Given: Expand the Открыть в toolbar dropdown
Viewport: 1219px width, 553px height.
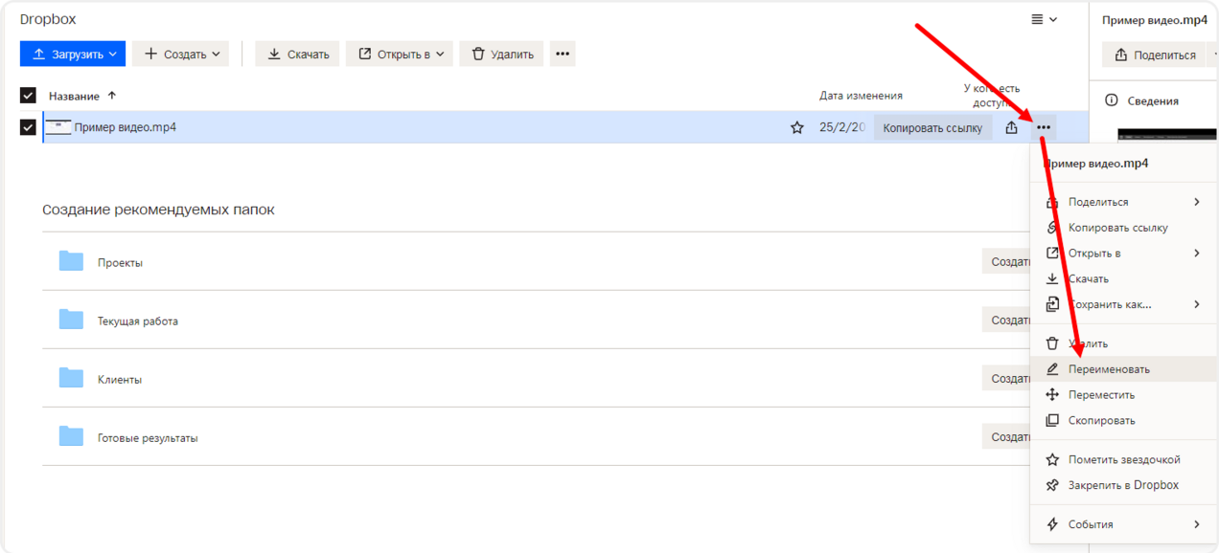Looking at the screenshot, I should tap(401, 54).
